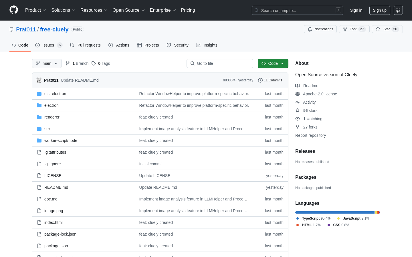Expand the Product menu
The height and width of the screenshot is (257, 412).
click(x=35, y=10)
